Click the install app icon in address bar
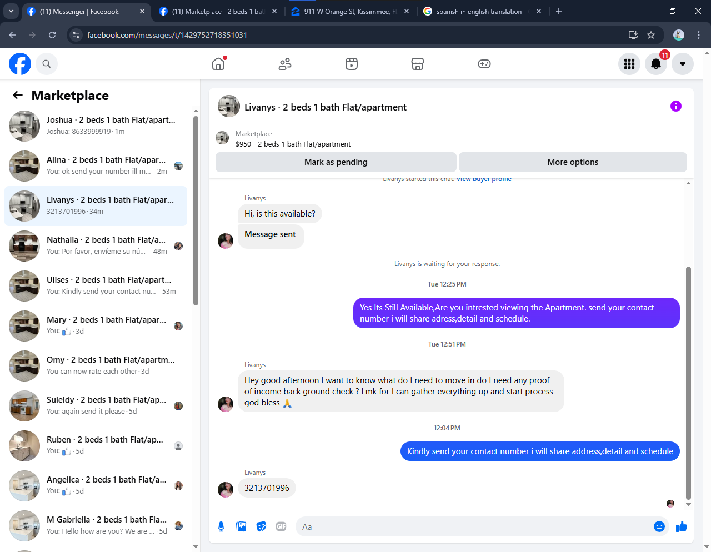Viewport: 711px width, 552px height. click(x=633, y=35)
